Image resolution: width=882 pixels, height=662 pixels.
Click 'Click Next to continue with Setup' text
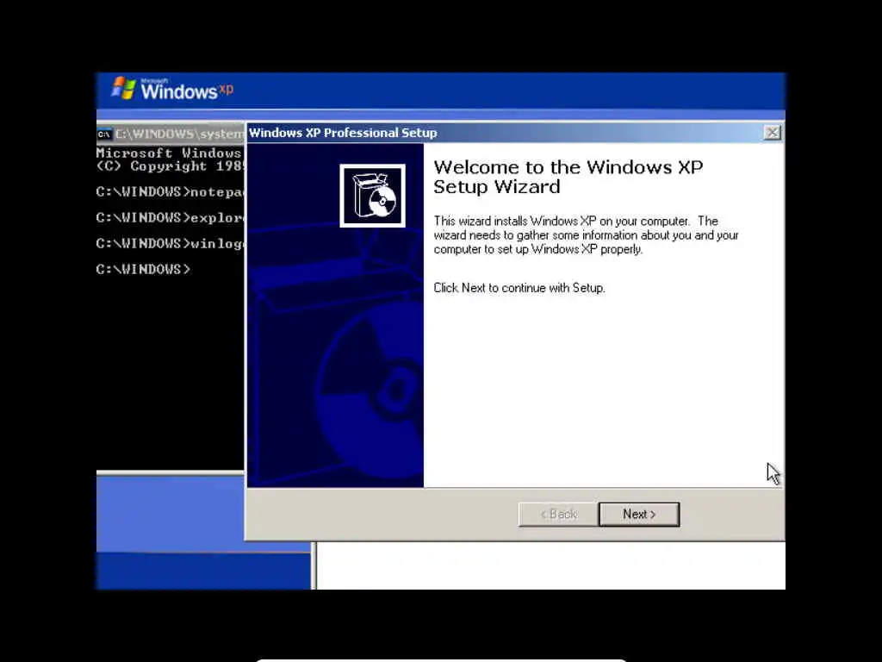(519, 288)
